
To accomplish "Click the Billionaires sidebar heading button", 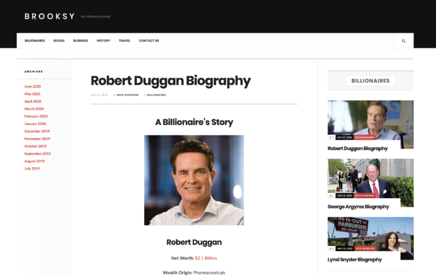I will tap(371, 81).
